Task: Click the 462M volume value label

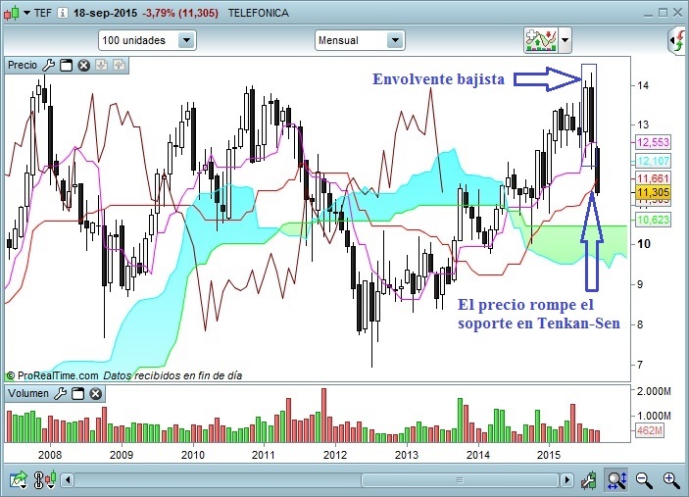Action: [x=650, y=430]
